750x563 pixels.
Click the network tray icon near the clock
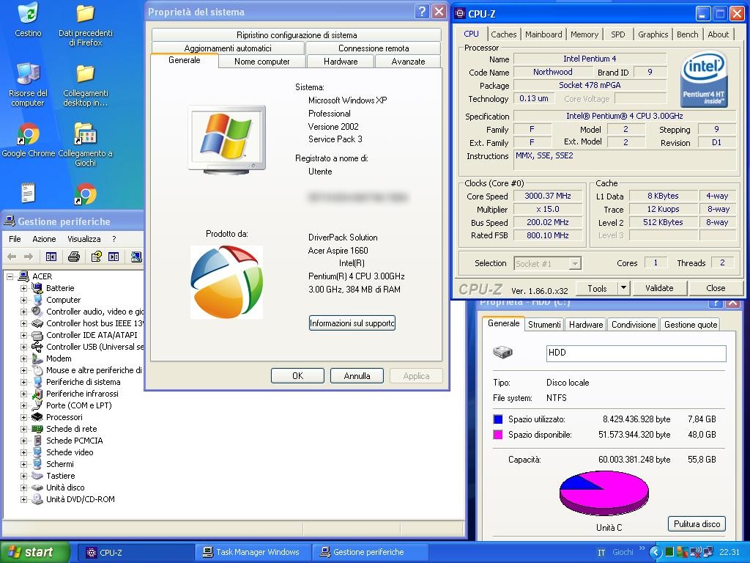pyautogui.click(x=708, y=552)
